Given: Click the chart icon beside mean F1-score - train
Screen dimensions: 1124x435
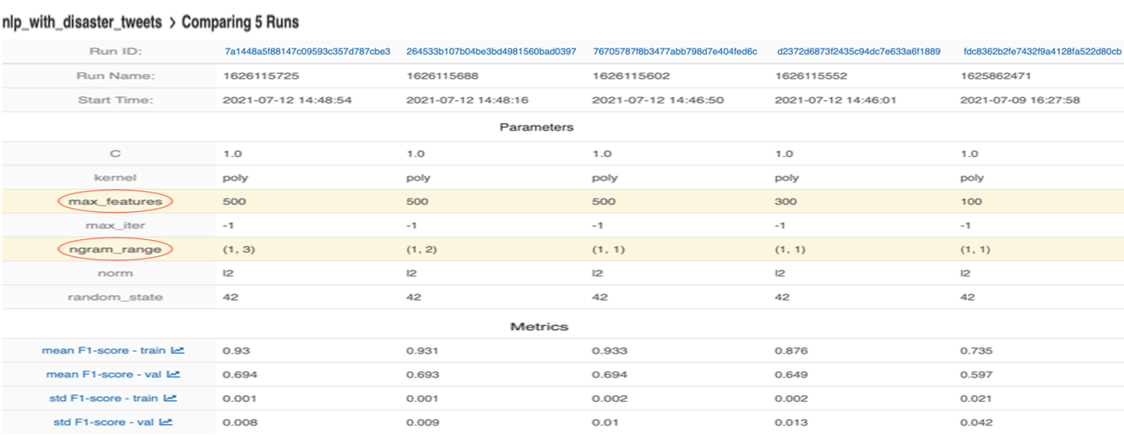Looking at the screenshot, I should 177,350.
